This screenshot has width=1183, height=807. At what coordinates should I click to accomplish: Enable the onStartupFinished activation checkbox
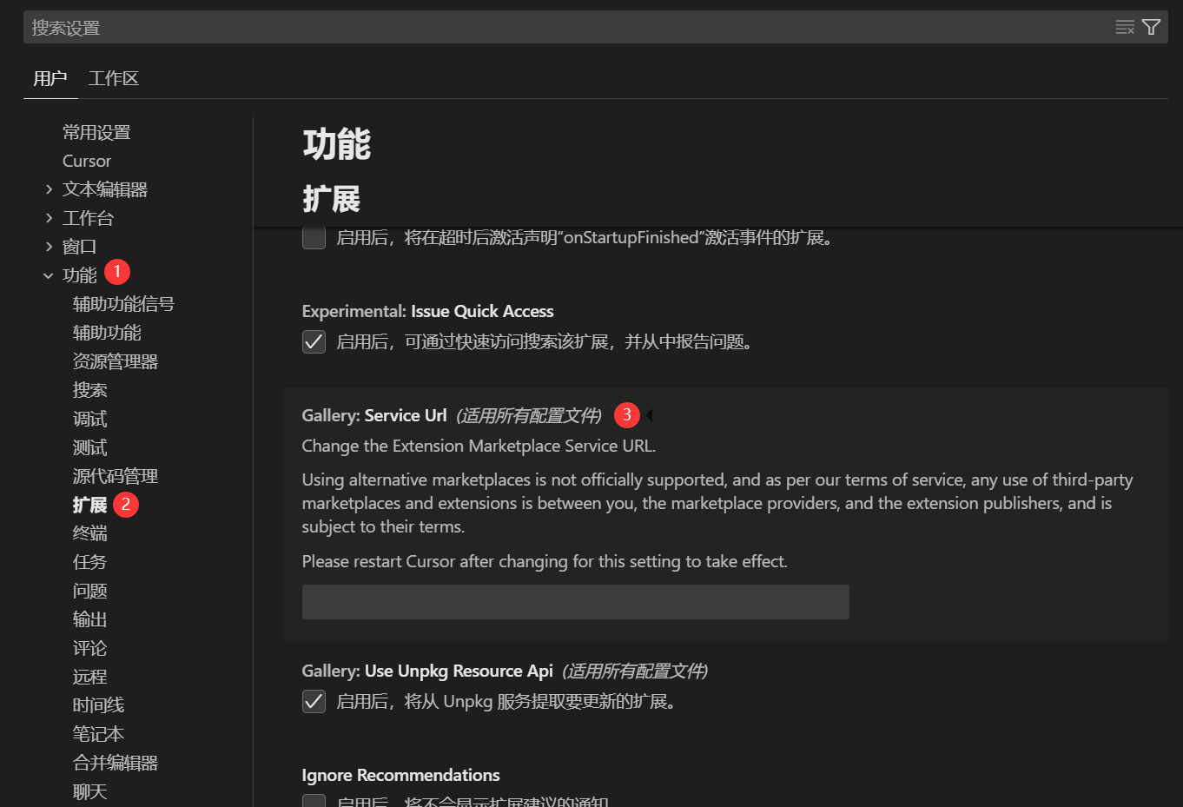[x=314, y=237]
